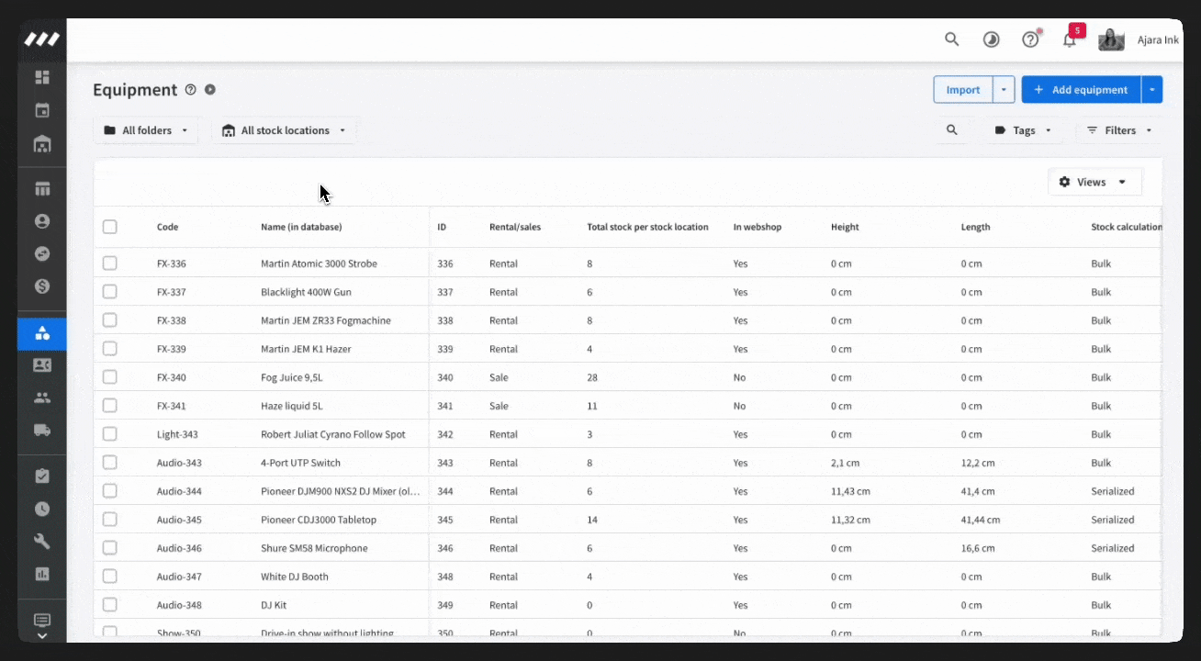
Task: Open the calendar icon in the sidebar
Action: [42, 110]
